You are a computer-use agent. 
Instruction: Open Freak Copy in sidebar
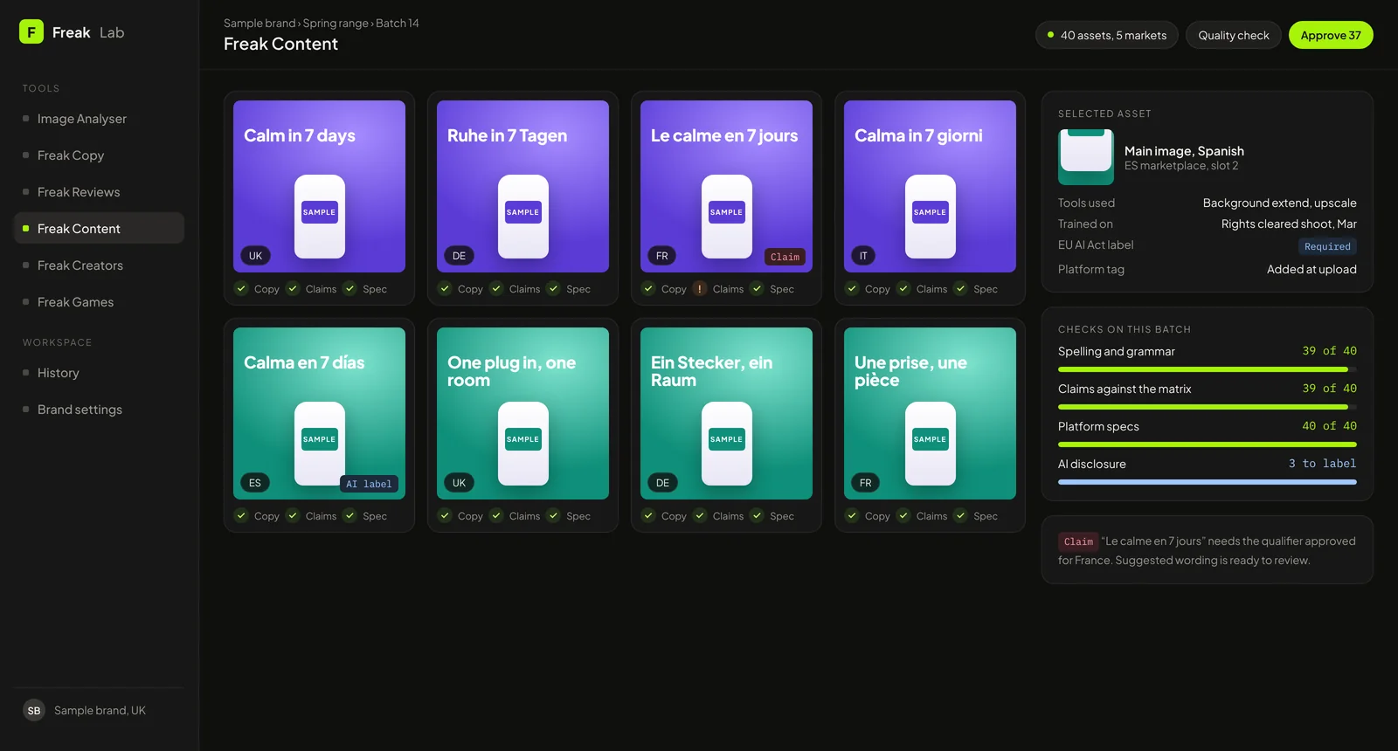(99, 155)
